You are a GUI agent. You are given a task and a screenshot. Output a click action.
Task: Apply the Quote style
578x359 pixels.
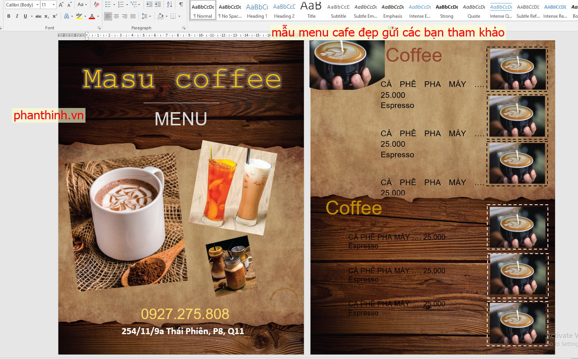474,11
